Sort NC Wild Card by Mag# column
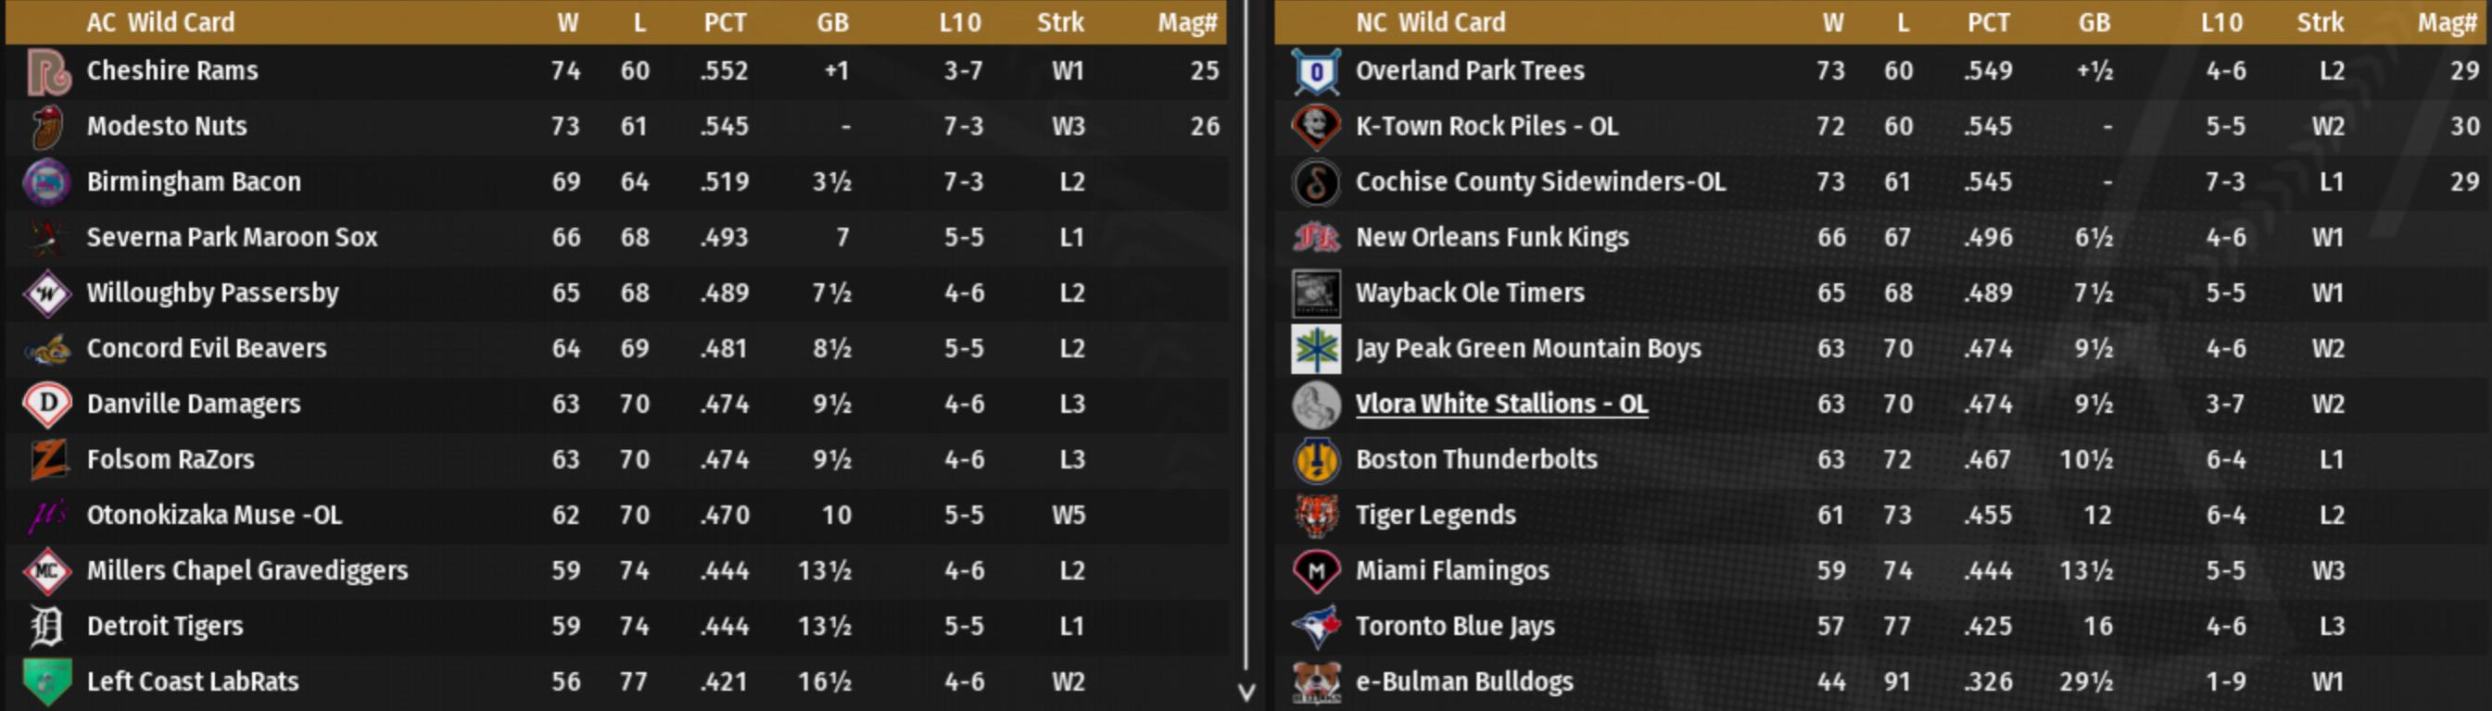Viewport: 2492px width, 711px height. [x=2447, y=22]
